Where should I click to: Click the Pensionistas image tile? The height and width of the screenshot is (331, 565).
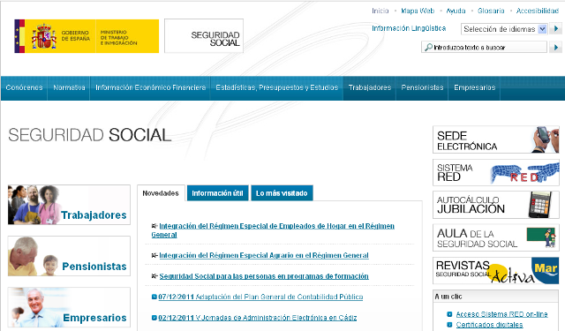[x=69, y=256]
